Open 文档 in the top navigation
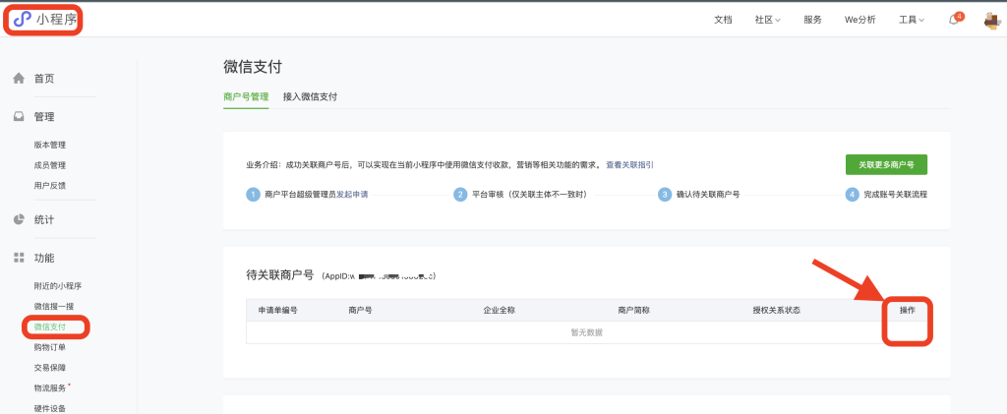 [x=723, y=20]
